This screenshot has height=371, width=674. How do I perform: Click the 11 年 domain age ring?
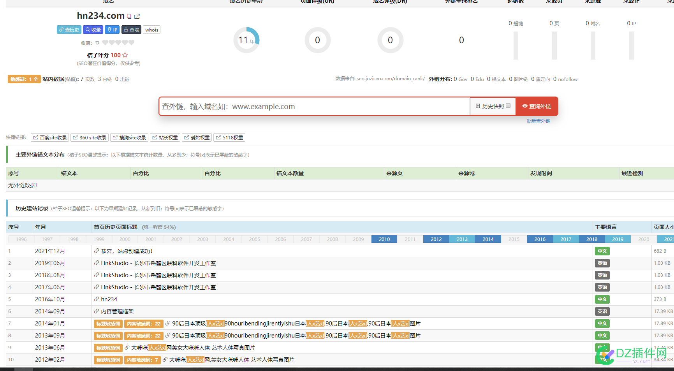coord(246,40)
